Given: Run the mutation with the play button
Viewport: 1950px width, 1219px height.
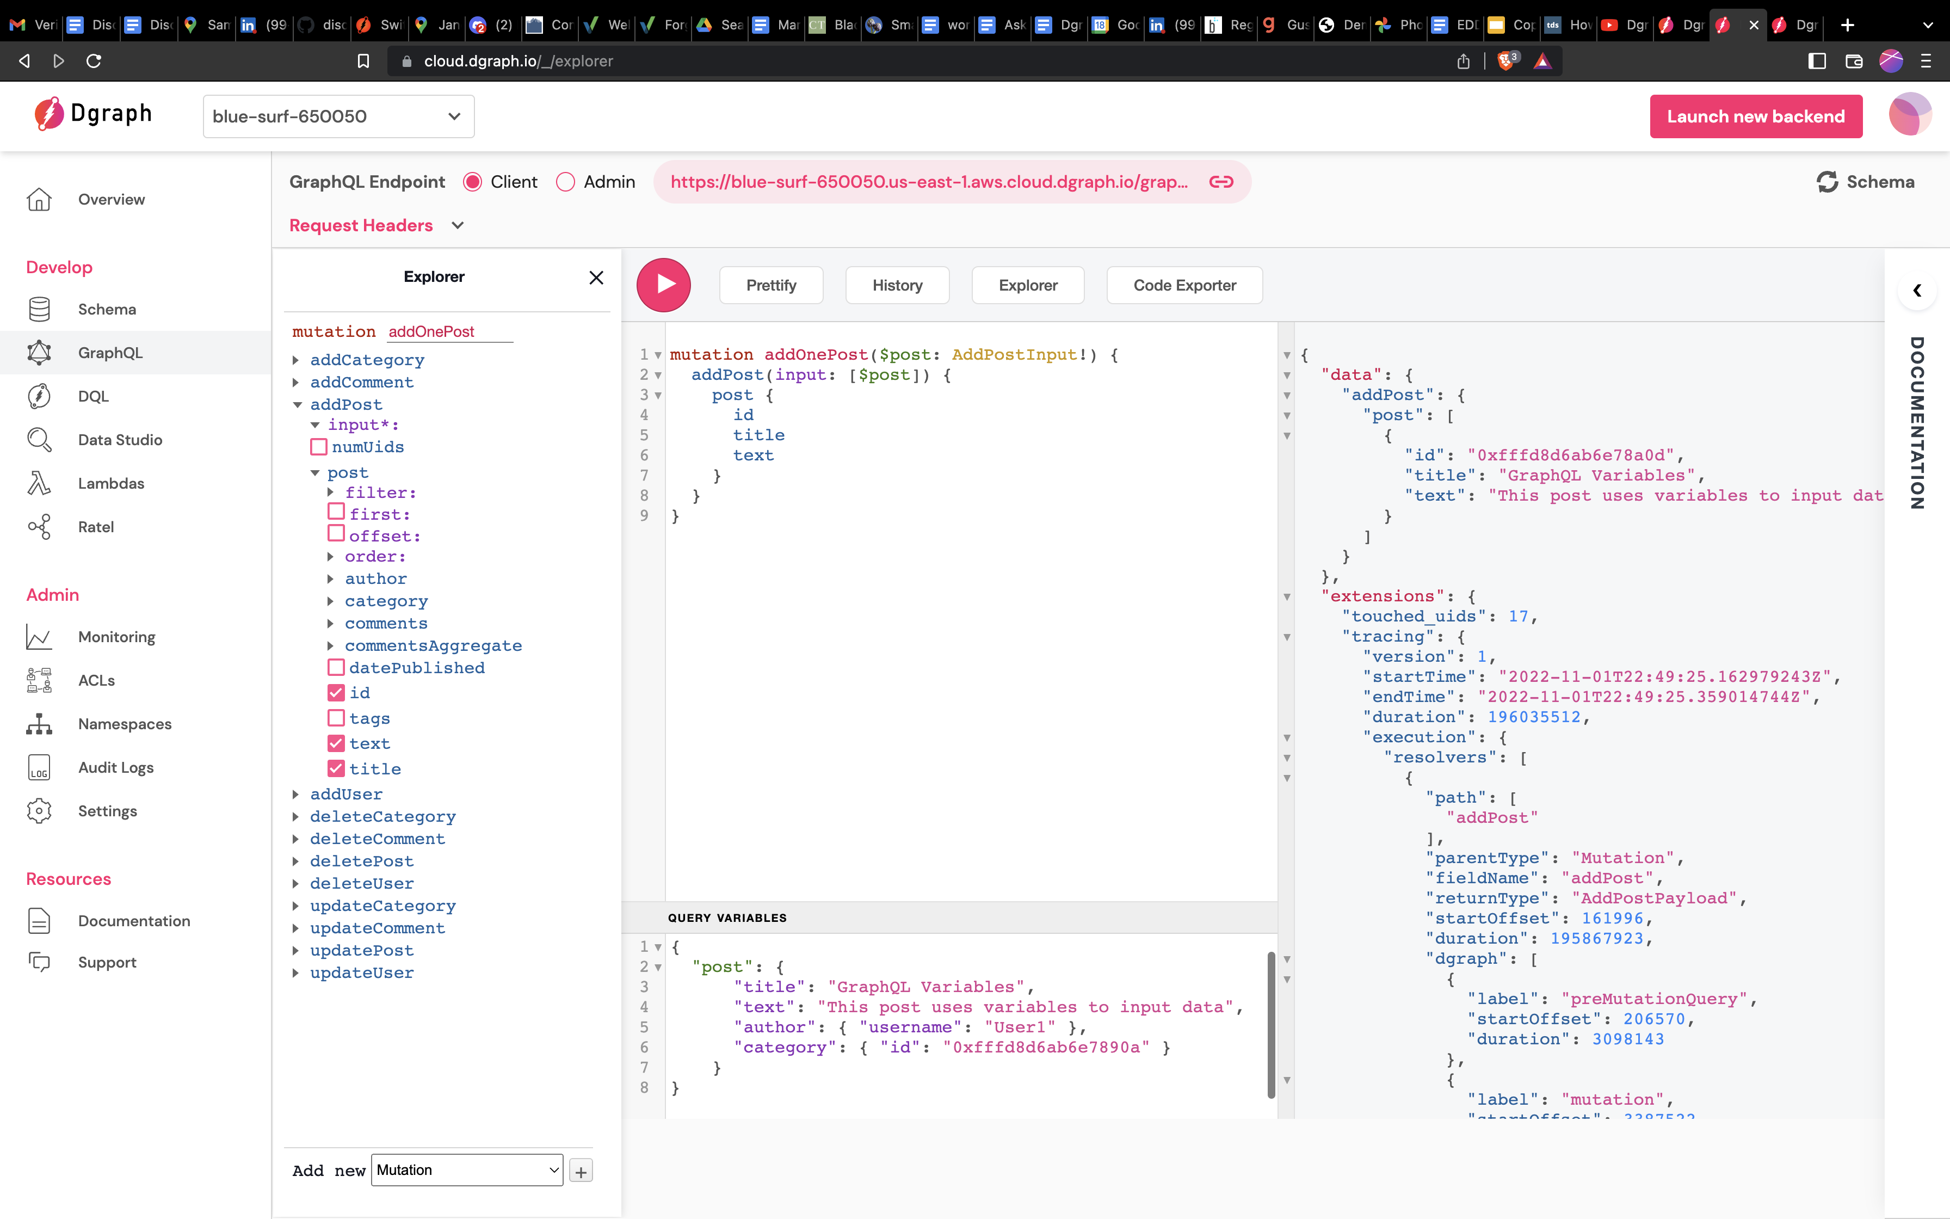Looking at the screenshot, I should tap(664, 285).
